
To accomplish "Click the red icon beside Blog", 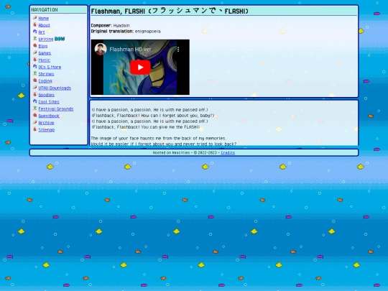I will point(35,45).
